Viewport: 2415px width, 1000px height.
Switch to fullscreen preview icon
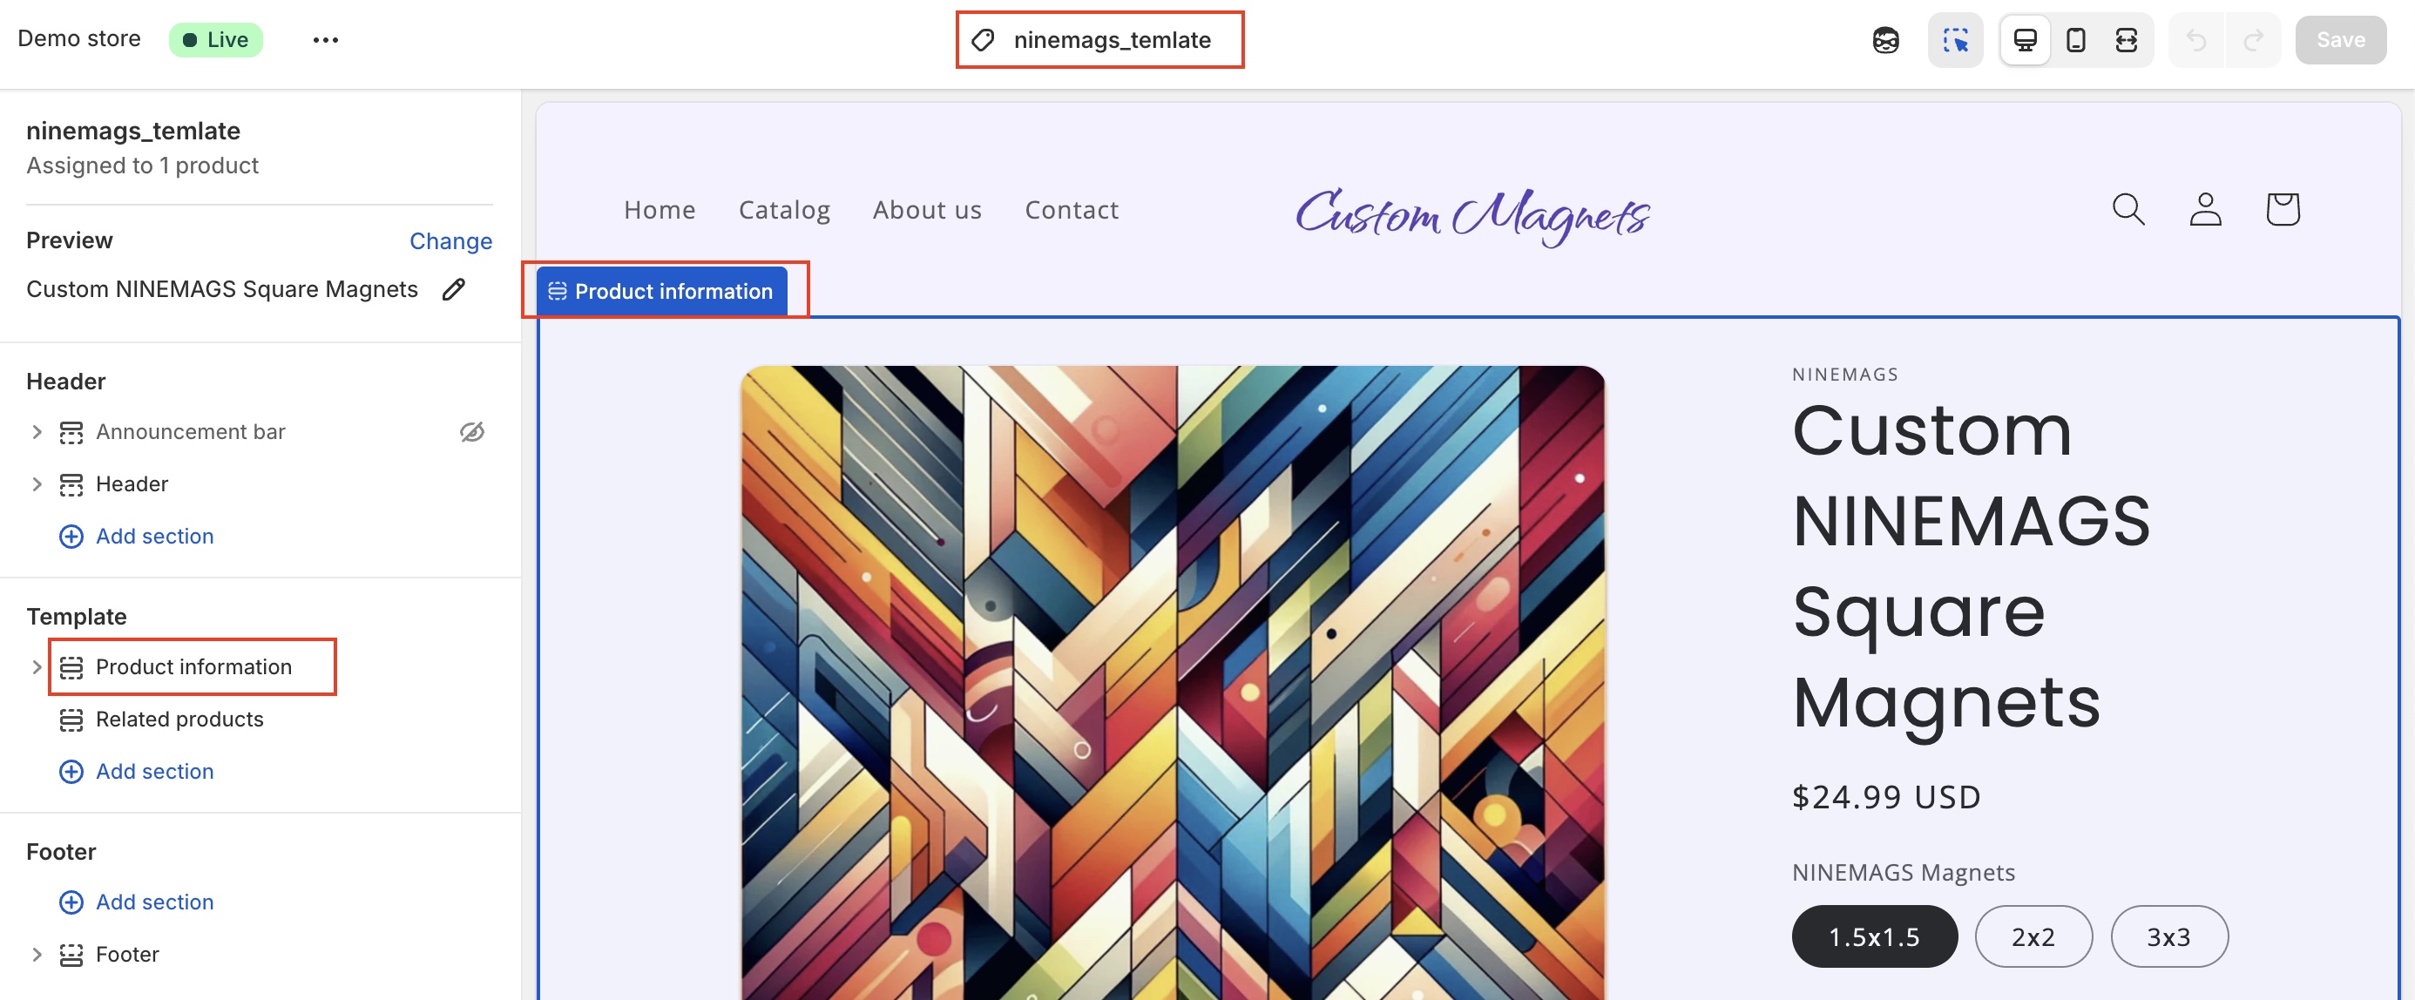[2127, 40]
